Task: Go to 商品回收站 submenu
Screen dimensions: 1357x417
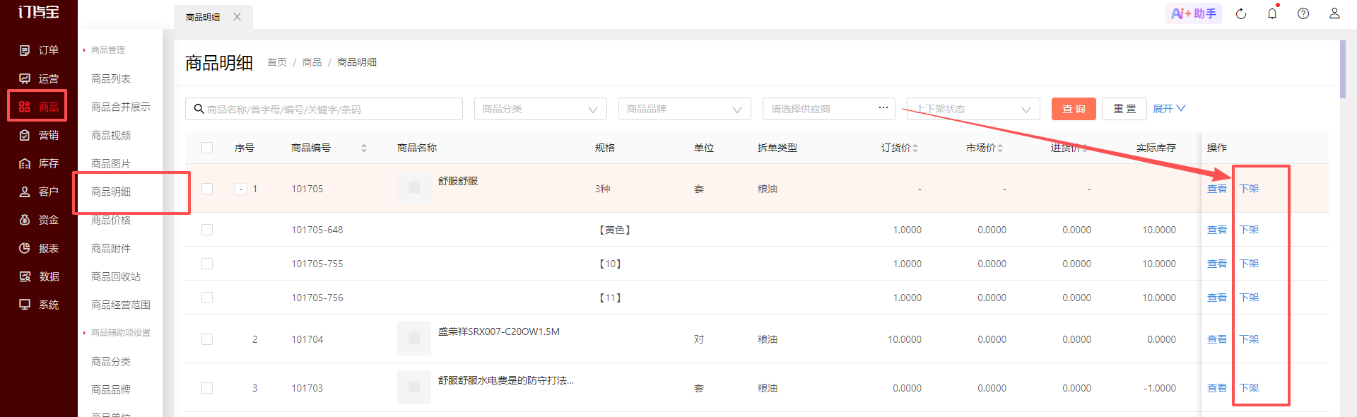Action: [x=116, y=276]
